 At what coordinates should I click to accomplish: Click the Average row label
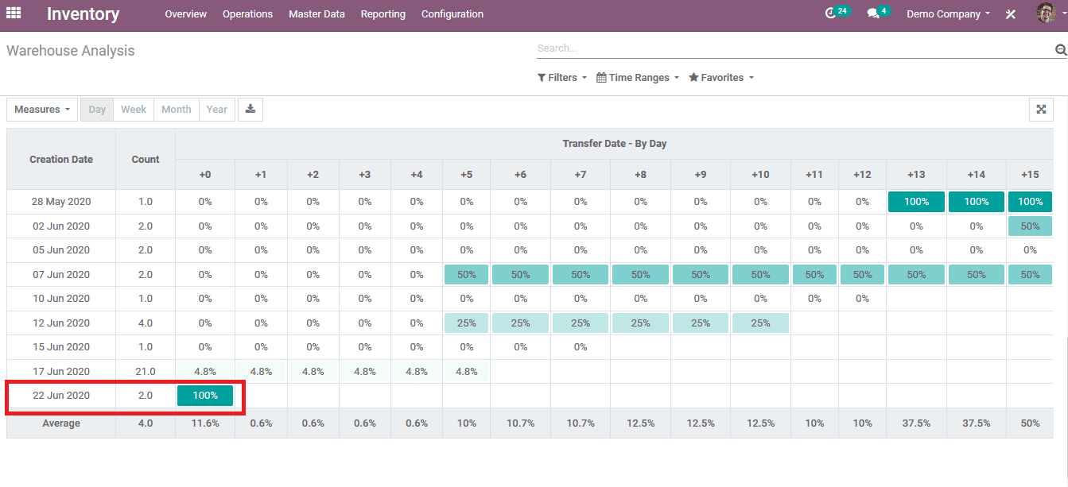(61, 423)
